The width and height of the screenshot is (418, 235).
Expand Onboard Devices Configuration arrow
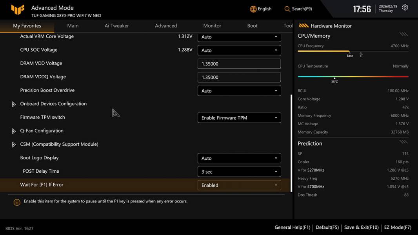coord(14,104)
